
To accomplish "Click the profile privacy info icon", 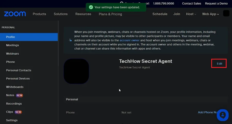I will [70, 40].
